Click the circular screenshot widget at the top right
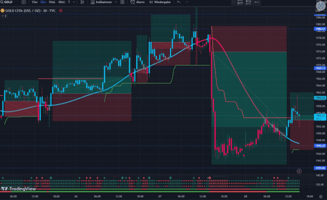Screen dimensions: 327x200 coord(321,5)
